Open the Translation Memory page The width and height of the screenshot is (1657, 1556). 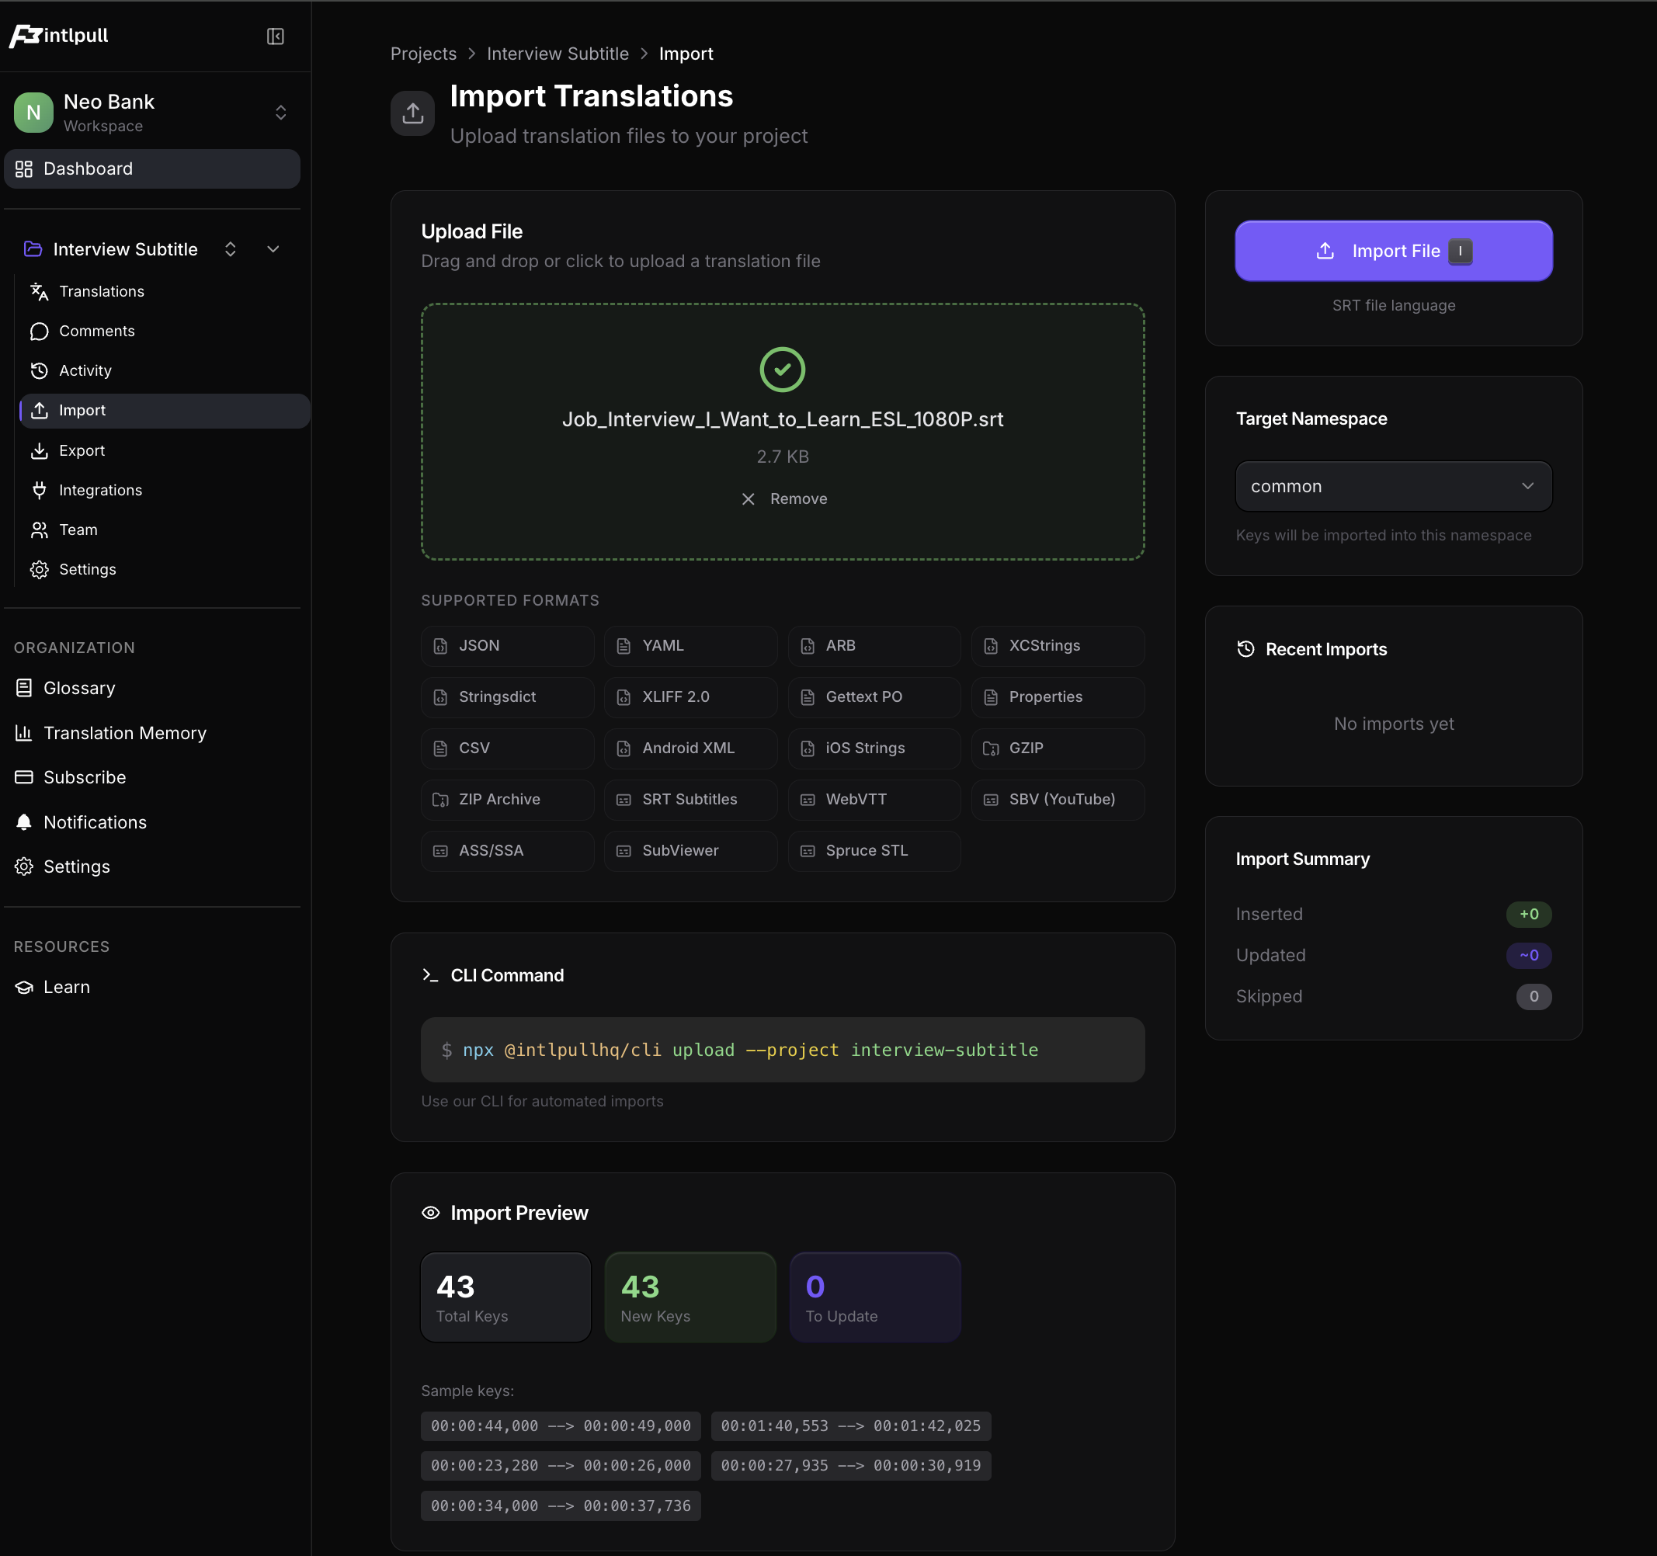[x=124, y=733]
